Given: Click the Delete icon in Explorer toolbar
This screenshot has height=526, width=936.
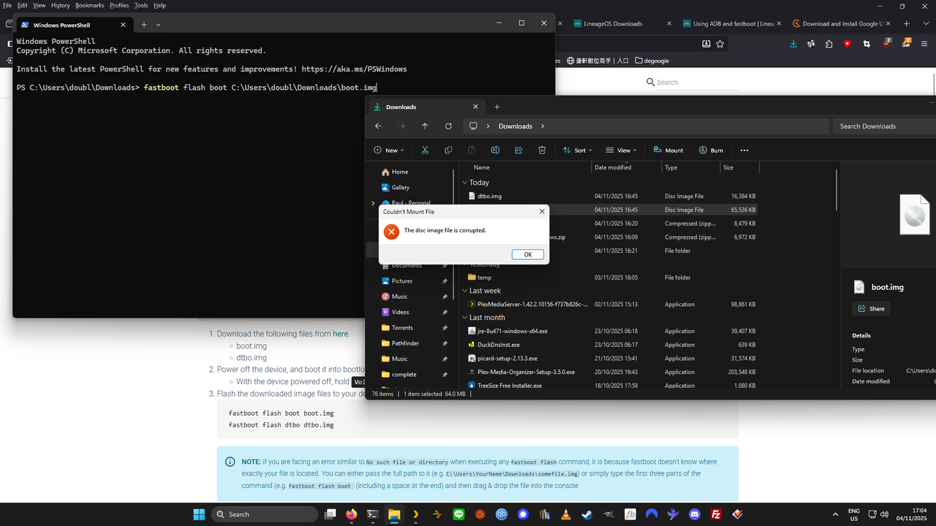Looking at the screenshot, I should pyautogui.click(x=541, y=150).
